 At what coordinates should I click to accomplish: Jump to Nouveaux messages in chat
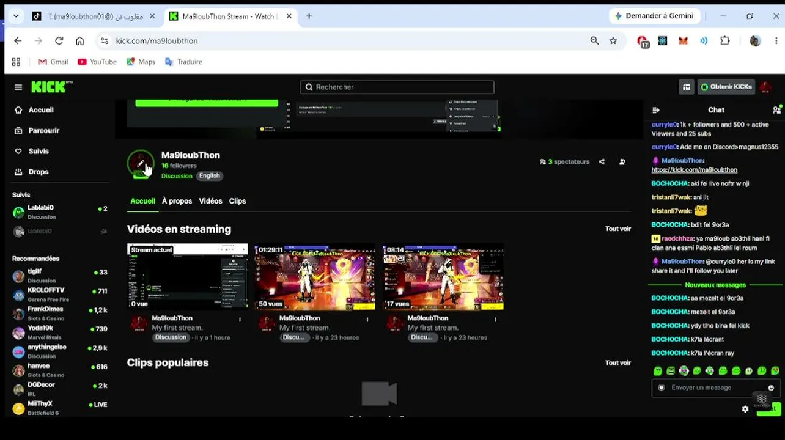[715, 285]
